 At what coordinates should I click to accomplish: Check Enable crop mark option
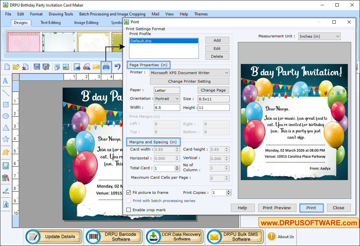tap(128, 210)
